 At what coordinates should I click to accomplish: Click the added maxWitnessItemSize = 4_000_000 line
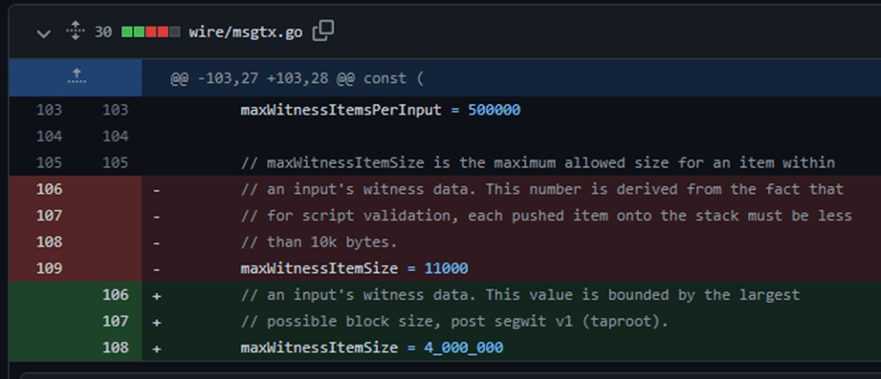[x=372, y=347]
